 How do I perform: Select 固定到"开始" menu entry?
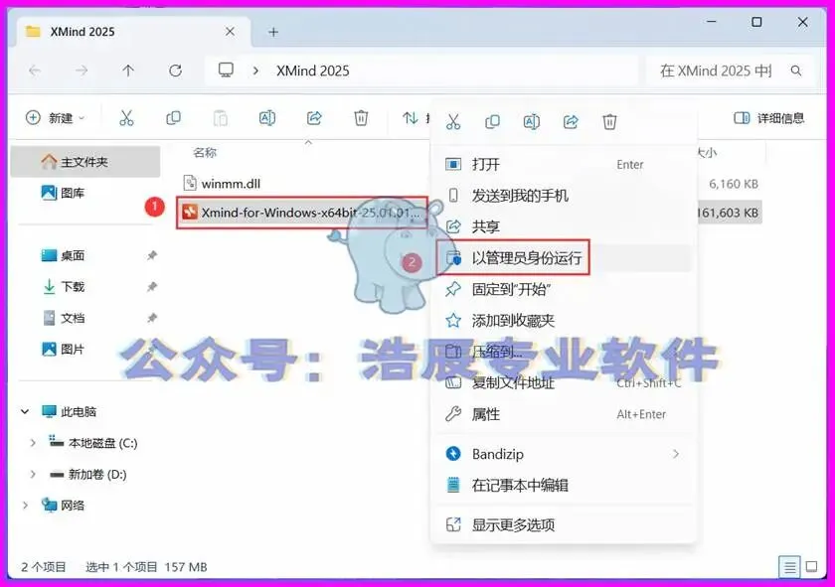point(564,289)
